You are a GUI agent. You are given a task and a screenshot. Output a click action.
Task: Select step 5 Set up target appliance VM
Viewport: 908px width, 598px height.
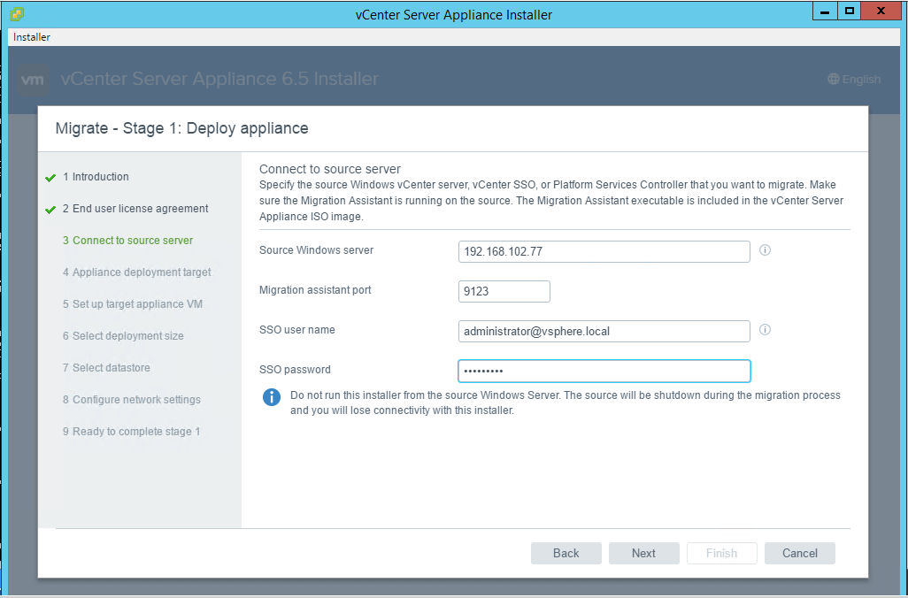point(133,304)
